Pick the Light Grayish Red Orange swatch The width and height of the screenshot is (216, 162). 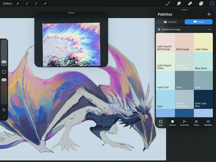click(x=165, y=42)
